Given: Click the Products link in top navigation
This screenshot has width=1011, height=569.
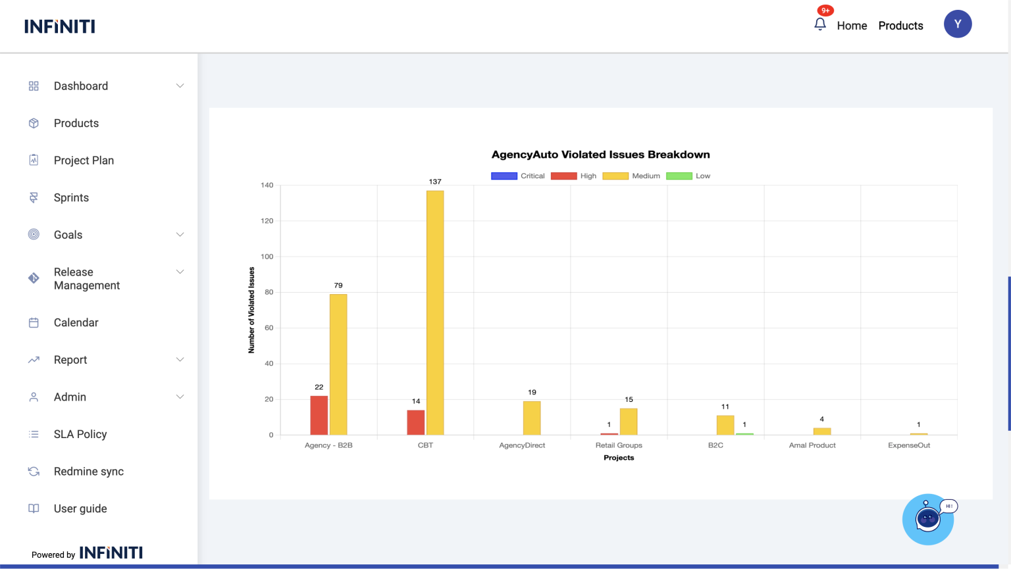Looking at the screenshot, I should tap(900, 26).
